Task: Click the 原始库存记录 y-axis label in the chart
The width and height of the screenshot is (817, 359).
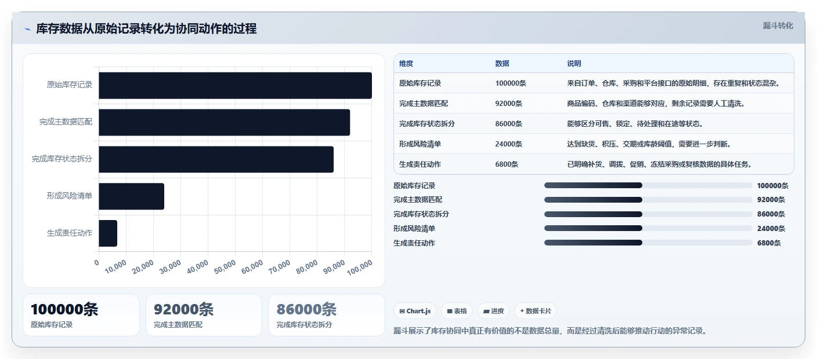Action: tap(70, 85)
